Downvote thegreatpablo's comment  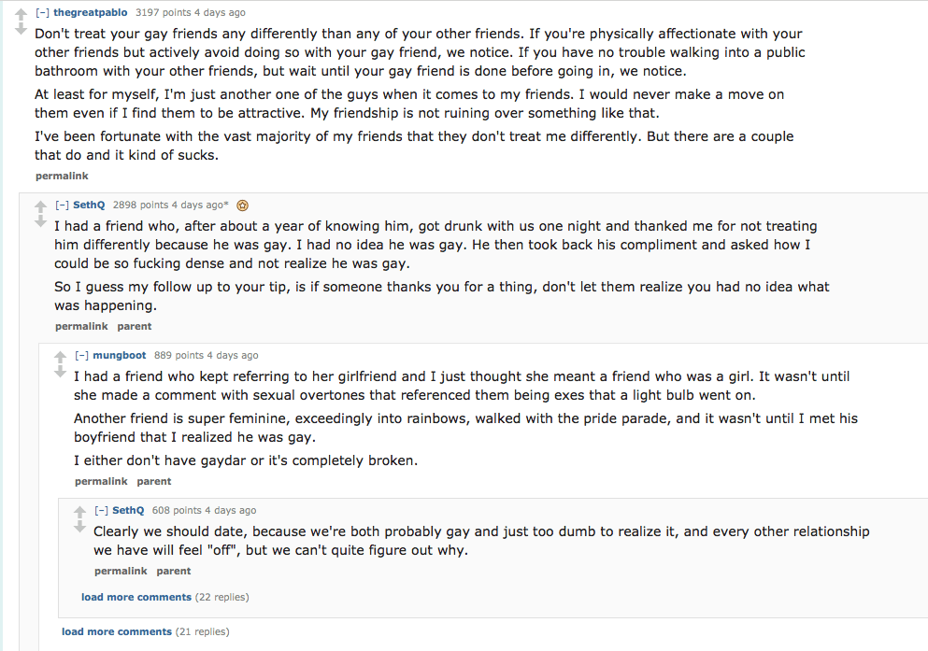click(21, 29)
